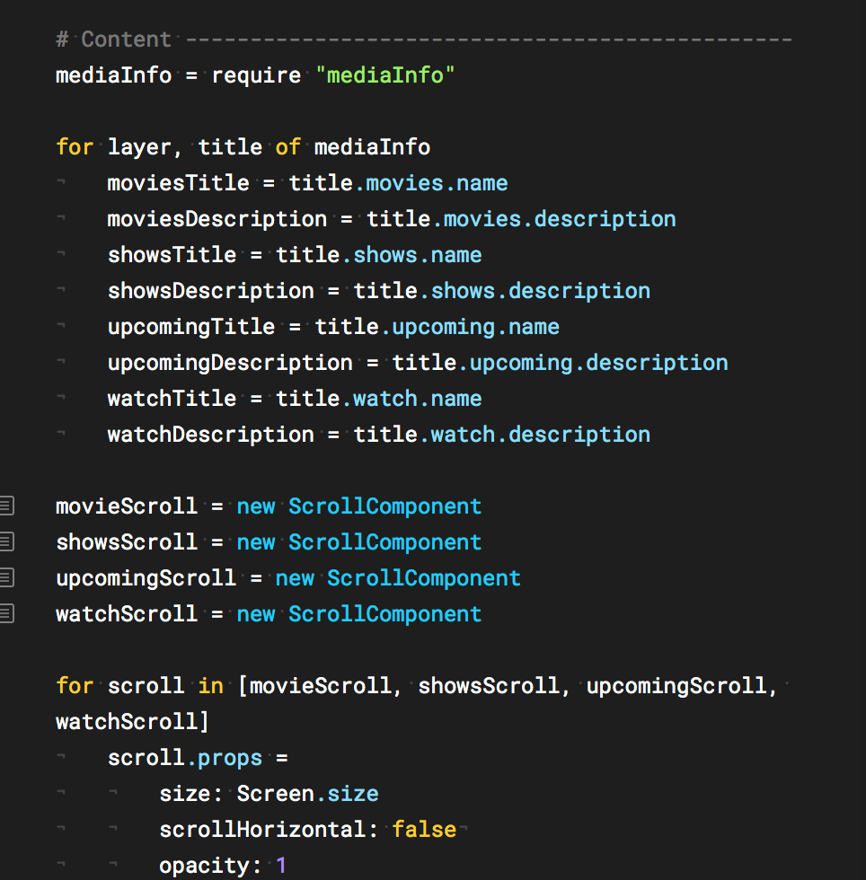Click the wrapped 'watchScroll]' line text

pyautogui.click(x=133, y=722)
